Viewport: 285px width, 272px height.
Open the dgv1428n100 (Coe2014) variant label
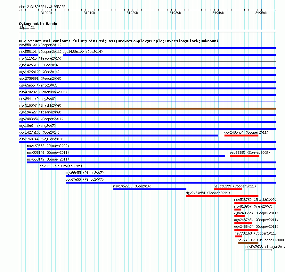[x=83, y=52]
